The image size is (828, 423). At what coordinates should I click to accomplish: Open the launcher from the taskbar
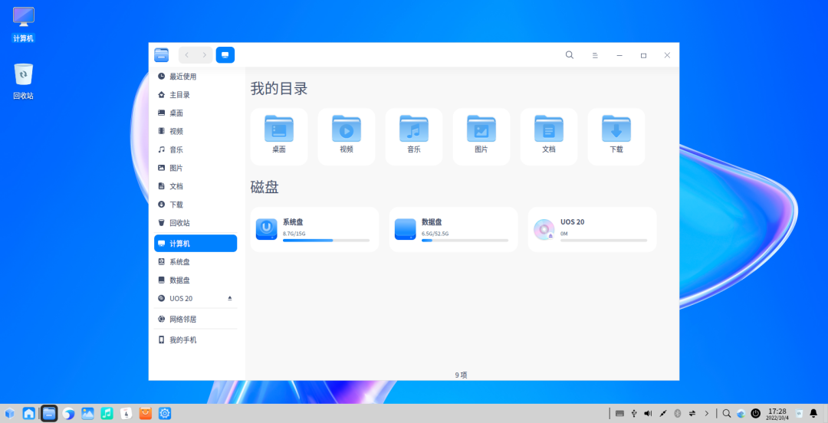(x=9, y=414)
